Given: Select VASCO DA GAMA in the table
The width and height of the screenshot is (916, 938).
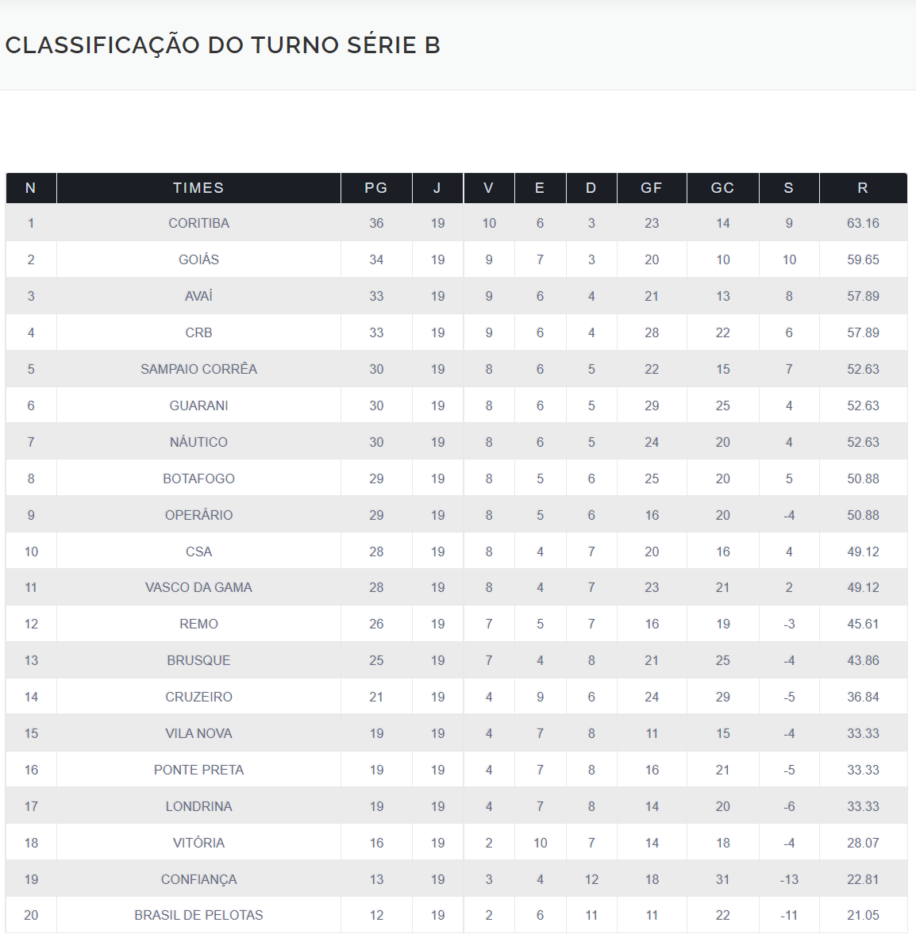Looking at the screenshot, I should [198, 587].
